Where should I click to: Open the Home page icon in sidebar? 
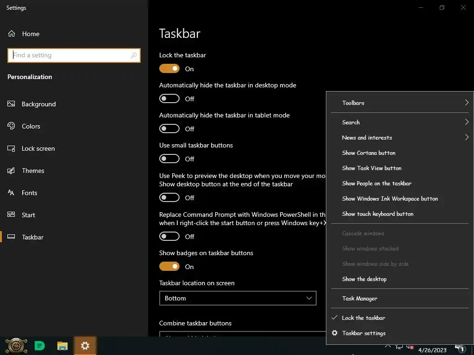(x=12, y=33)
